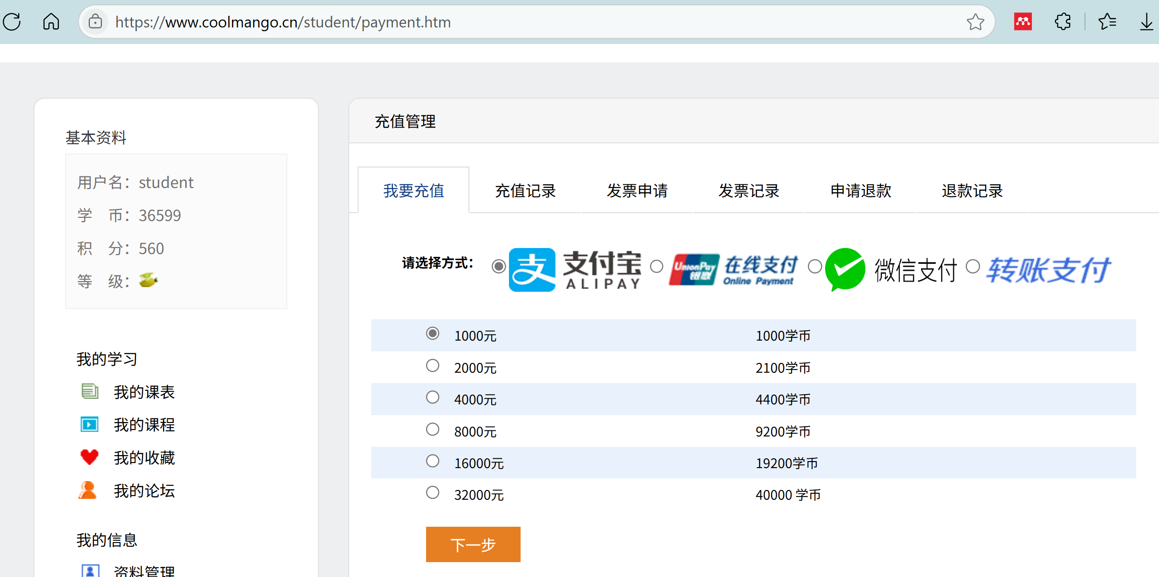Image resolution: width=1159 pixels, height=577 pixels.
Task: Go to browser home page icon
Action: 51,22
